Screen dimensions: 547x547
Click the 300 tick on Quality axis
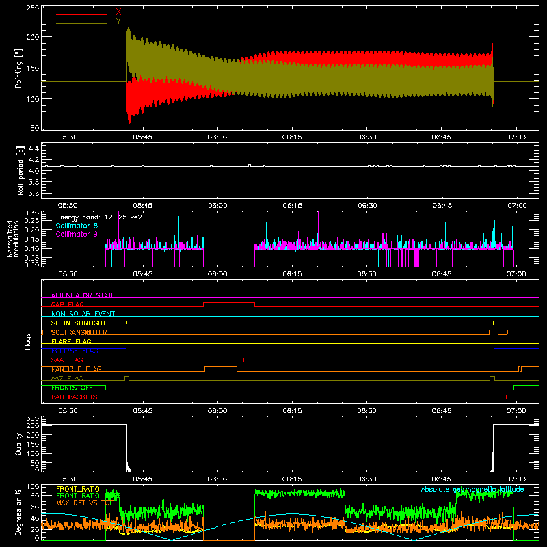[x=32, y=418]
